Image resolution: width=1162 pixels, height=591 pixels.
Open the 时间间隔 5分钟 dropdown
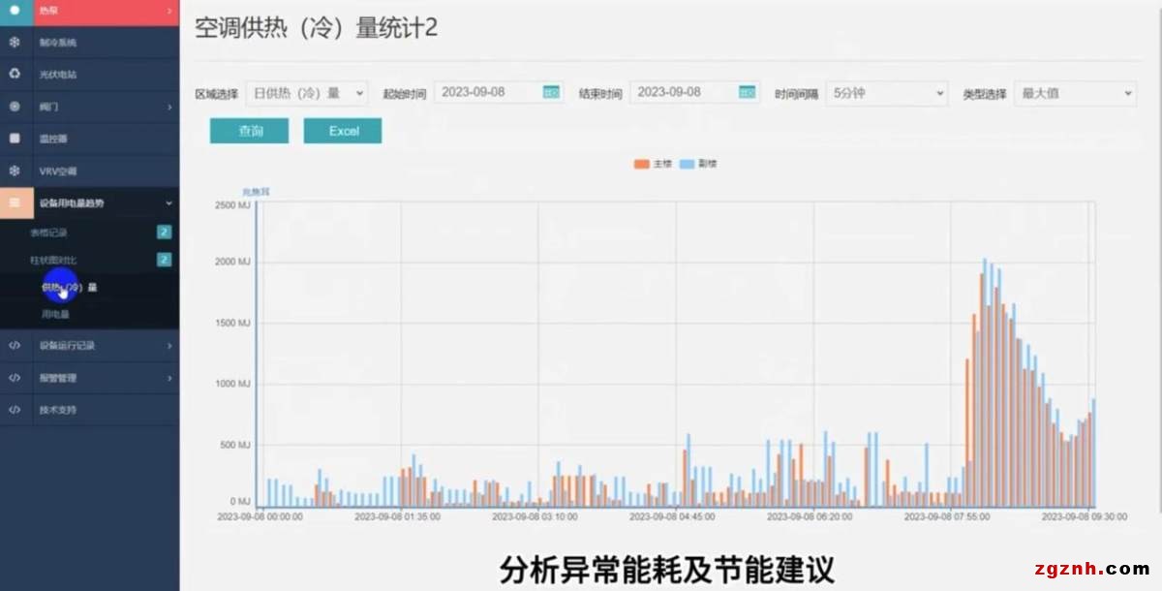pos(886,94)
